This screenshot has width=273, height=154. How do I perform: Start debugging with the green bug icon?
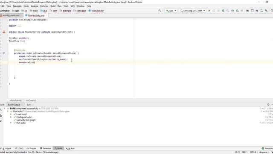tap(223, 11)
